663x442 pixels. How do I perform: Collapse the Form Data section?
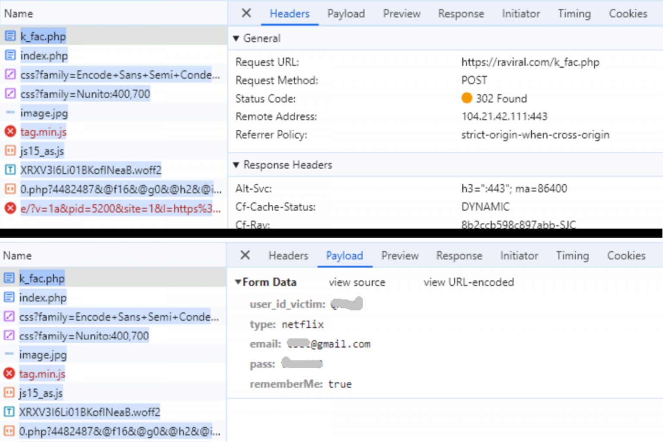pos(238,282)
